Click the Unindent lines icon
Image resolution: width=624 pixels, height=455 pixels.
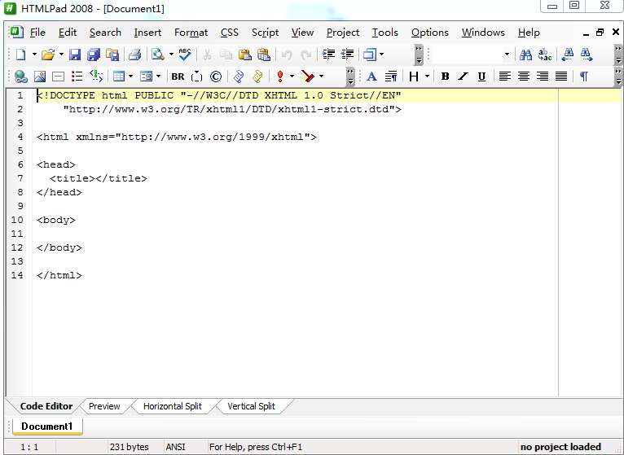tap(347, 55)
